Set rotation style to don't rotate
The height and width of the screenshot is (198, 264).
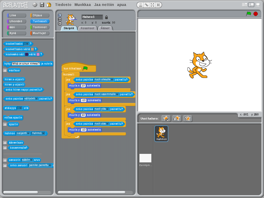pyautogui.click(x=60, y=23)
